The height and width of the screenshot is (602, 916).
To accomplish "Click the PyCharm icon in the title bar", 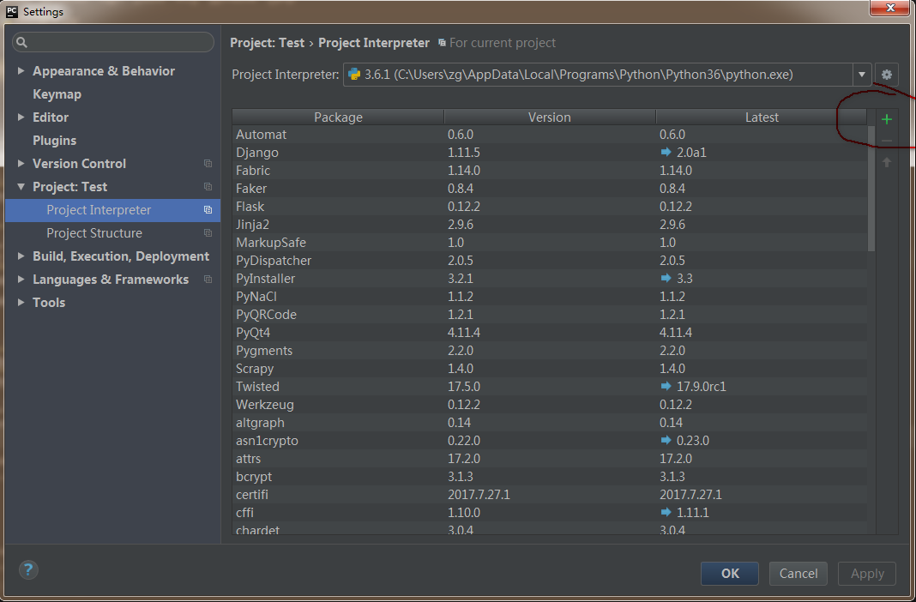I will pyautogui.click(x=12, y=11).
